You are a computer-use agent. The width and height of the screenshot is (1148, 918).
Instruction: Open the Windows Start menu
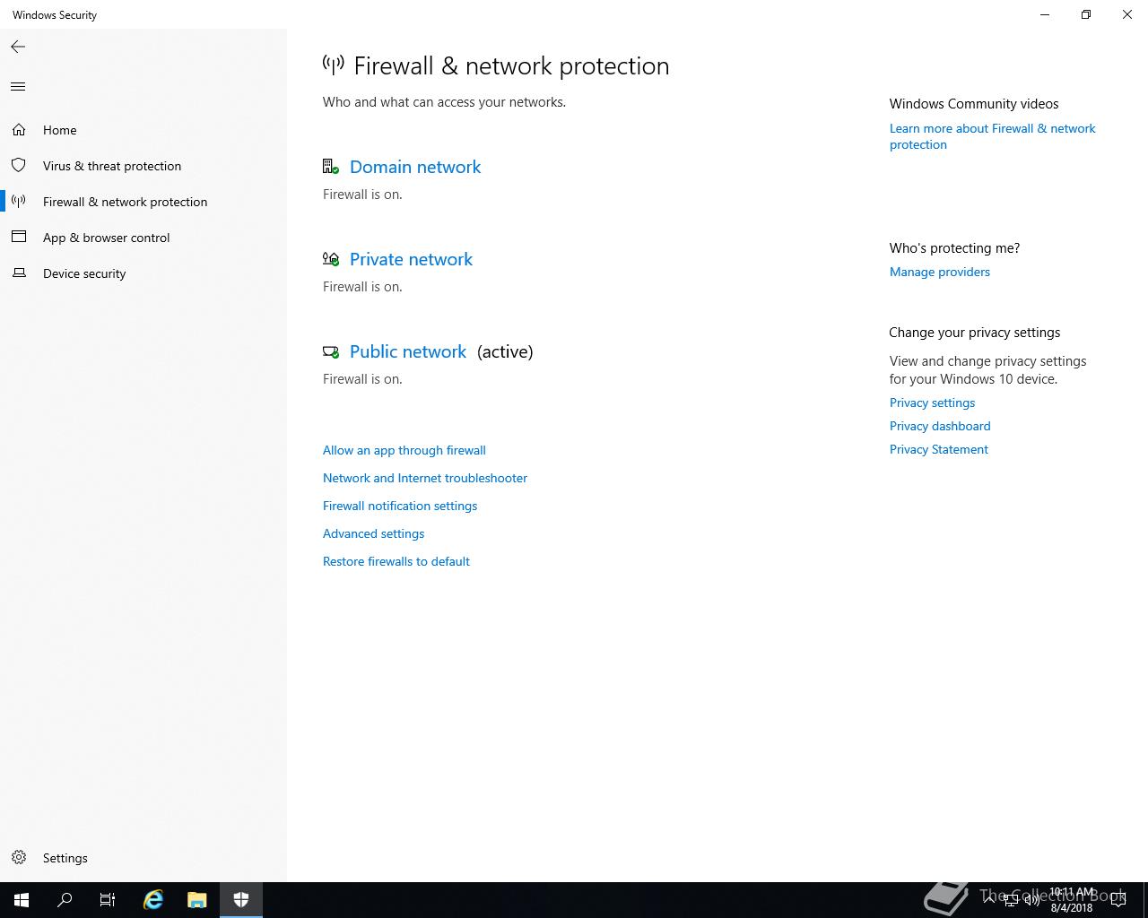coord(22,900)
